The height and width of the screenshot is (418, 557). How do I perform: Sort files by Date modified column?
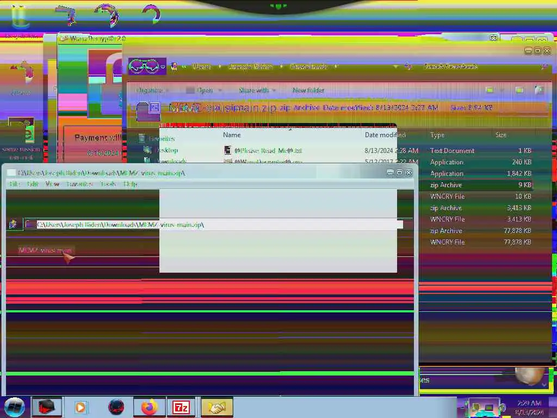pos(385,135)
